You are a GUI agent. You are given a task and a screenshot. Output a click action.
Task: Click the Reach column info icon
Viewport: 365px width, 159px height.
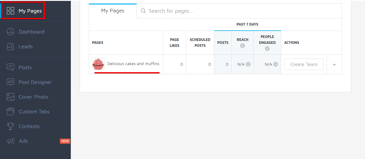point(243,46)
